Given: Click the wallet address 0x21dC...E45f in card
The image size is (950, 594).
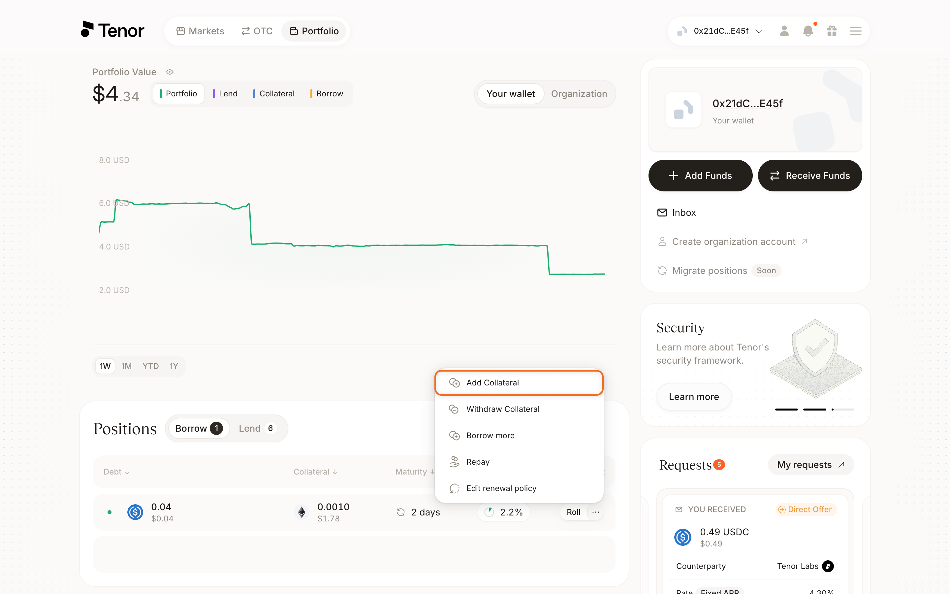Looking at the screenshot, I should pos(747,103).
